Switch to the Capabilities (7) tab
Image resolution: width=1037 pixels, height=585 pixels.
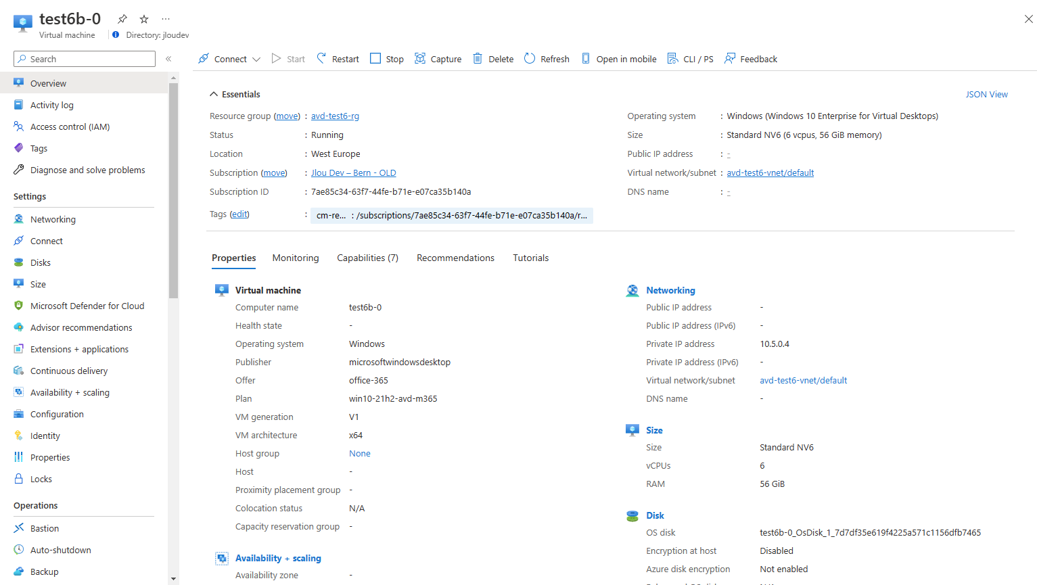(367, 258)
